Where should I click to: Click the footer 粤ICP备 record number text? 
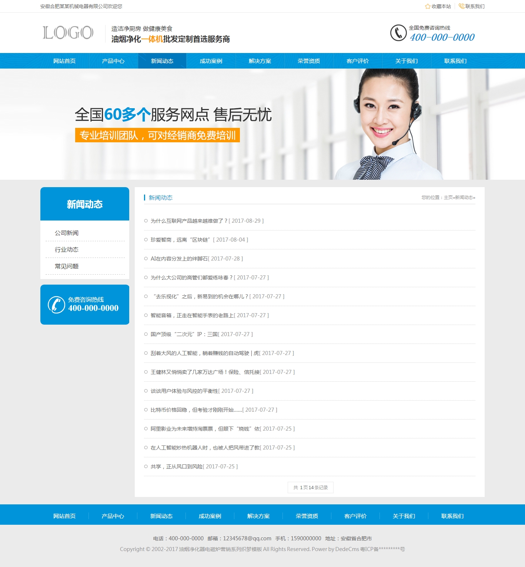[x=382, y=549]
